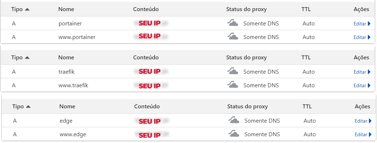Expand portainer record with Editar arrow
This screenshot has height=143, width=377.
pos(369,24)
